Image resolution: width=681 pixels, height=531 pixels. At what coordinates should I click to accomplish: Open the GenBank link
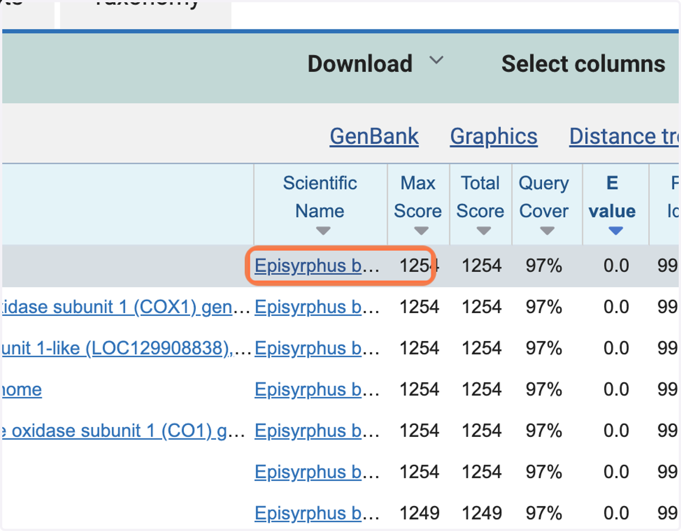(x=374, y=136)
